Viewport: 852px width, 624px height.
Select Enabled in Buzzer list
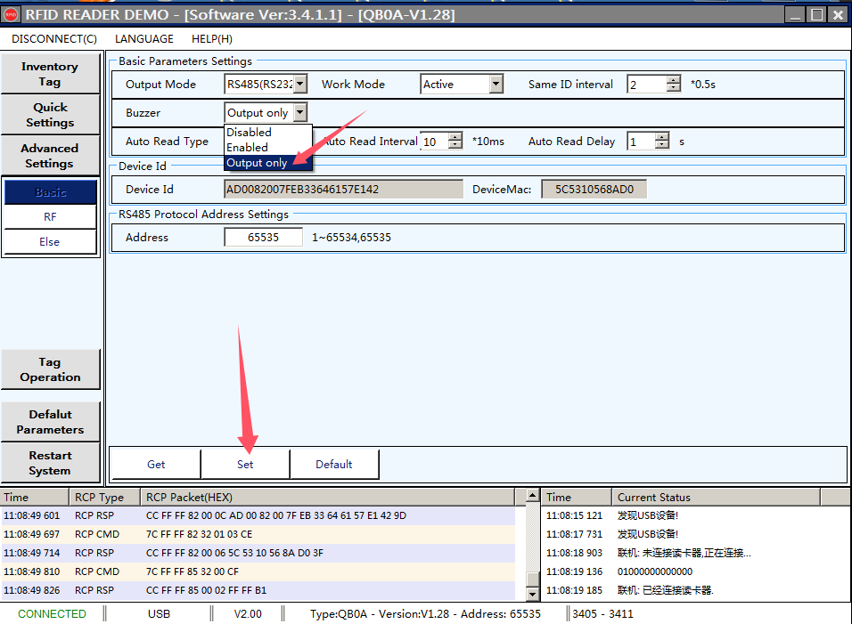248,148
